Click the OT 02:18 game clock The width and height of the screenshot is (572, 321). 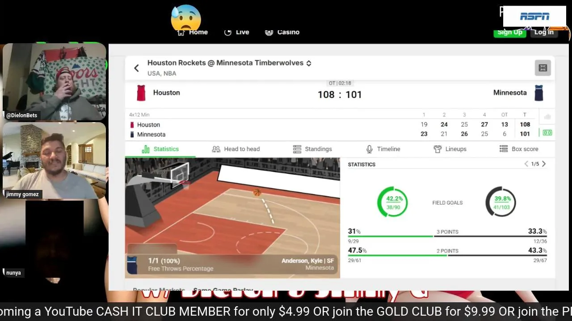(x=340, y=83)
